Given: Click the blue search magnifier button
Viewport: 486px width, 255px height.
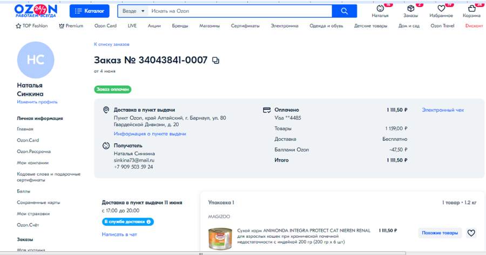Looking at the screenshot, I should point(345,11).
